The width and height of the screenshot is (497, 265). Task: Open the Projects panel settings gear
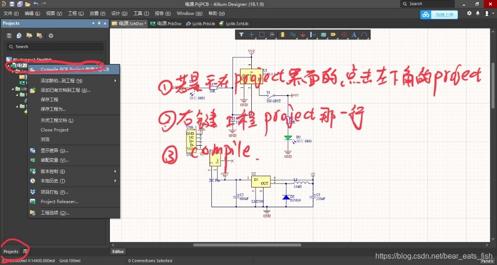(x=51, y=36)
